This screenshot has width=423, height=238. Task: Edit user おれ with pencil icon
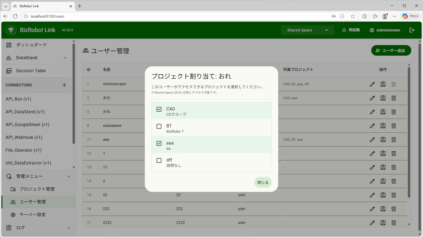[372, 98]
